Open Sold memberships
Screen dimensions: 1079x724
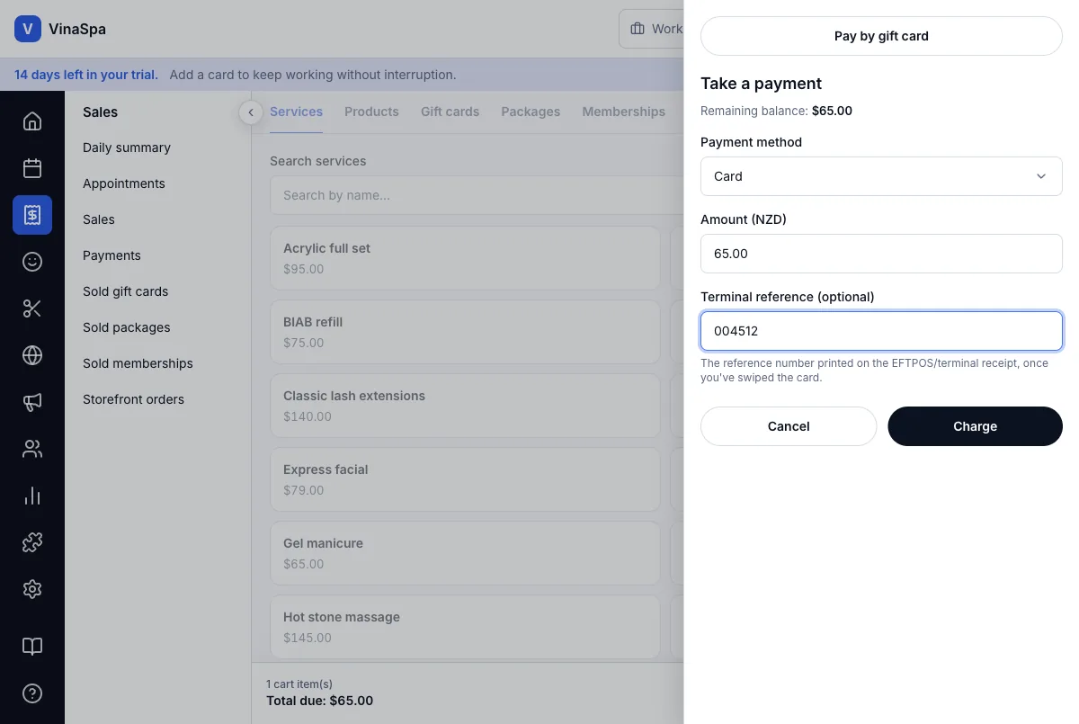click(x=138, y=363)
